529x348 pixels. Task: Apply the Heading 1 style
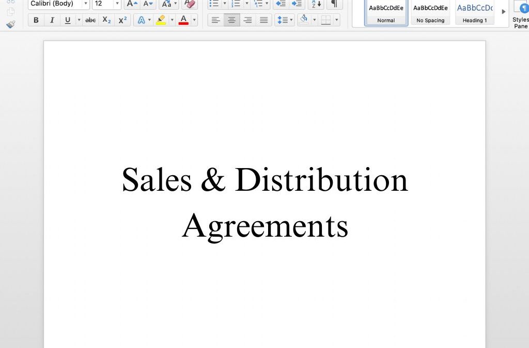tap(475, 13)
